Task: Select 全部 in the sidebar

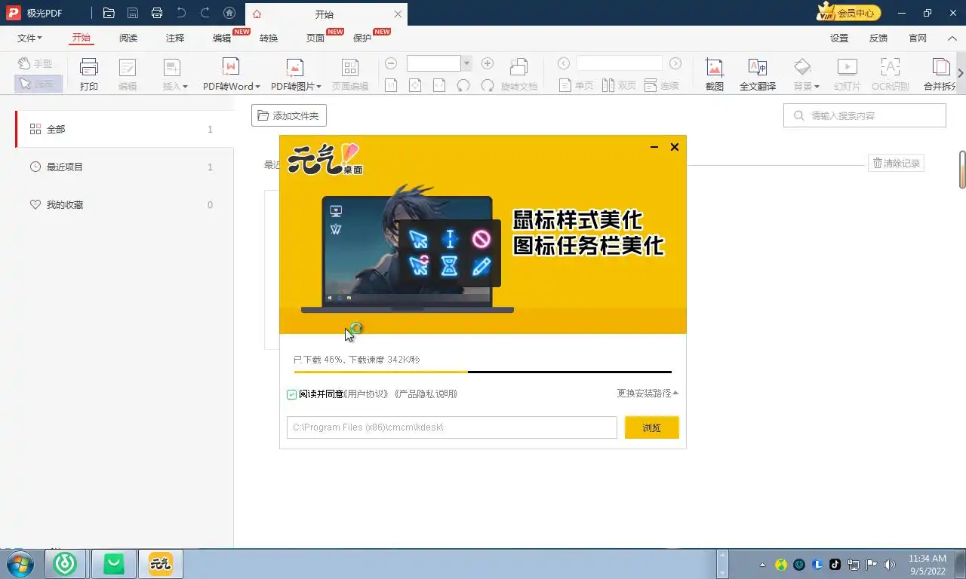Action: coord(125,129)
